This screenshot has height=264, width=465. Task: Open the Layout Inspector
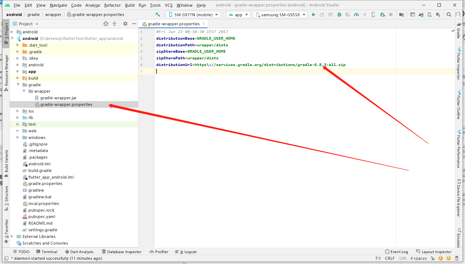tap(434, 252)
